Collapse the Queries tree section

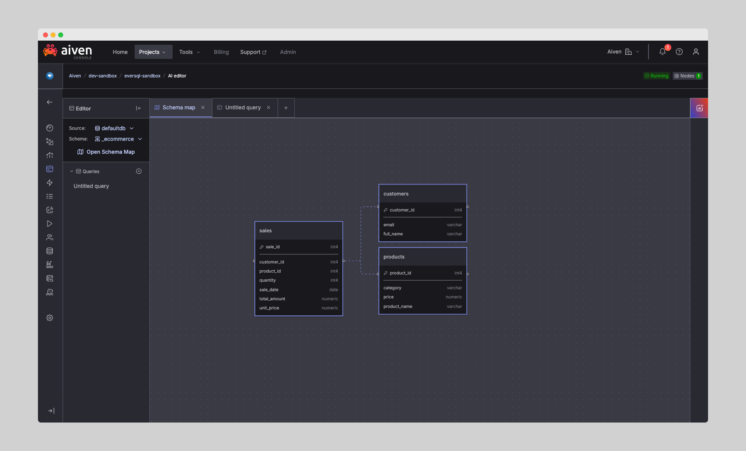72,172
